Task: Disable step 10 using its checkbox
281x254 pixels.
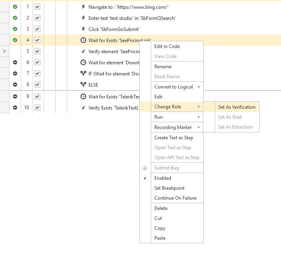Action: coord(37,108)
